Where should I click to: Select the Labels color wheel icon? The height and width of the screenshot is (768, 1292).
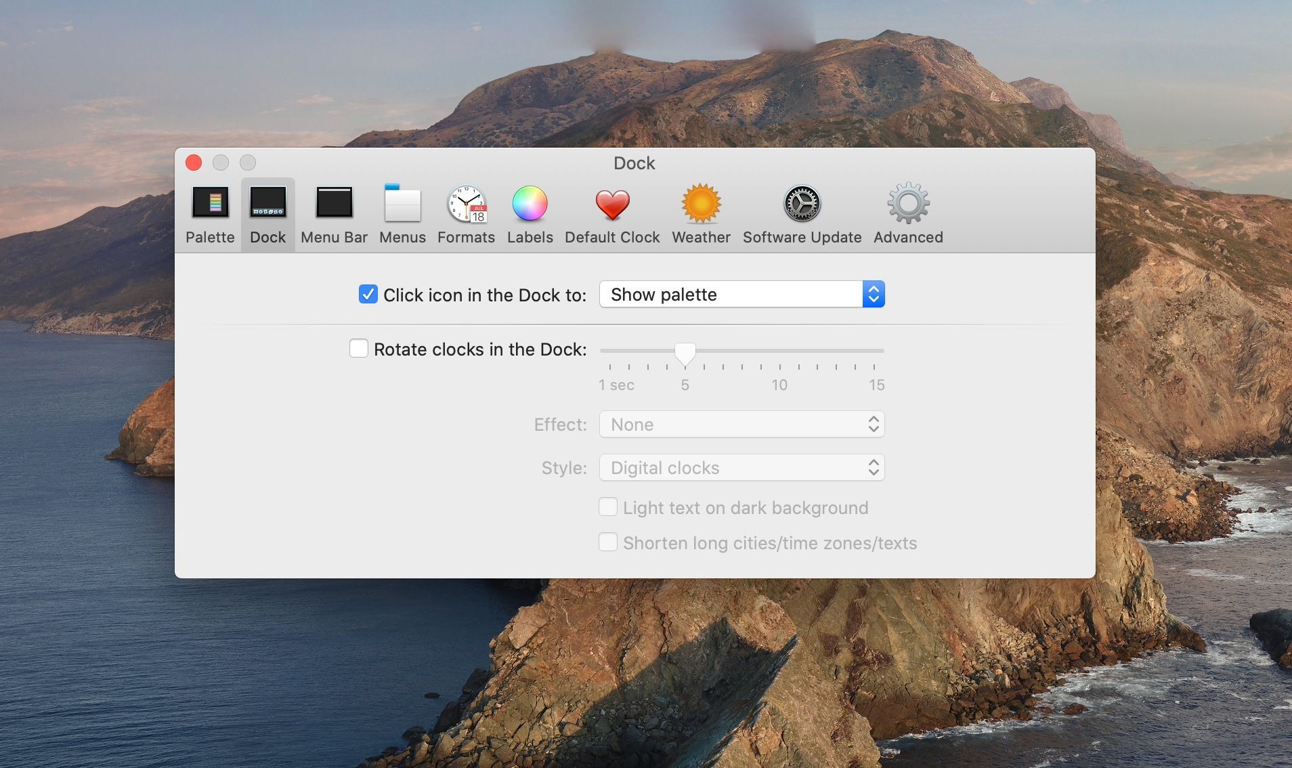point(530,213)
